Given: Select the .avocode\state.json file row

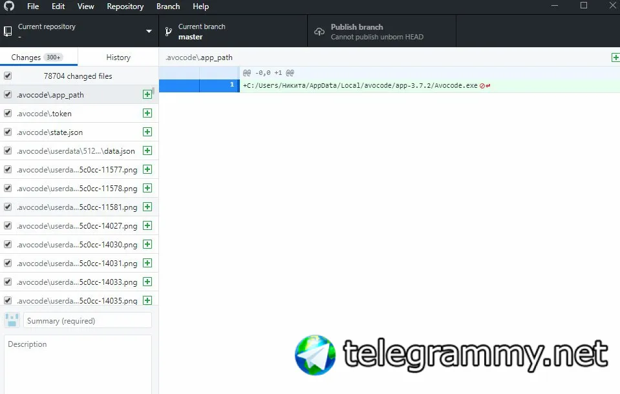Looking at the screenshot, I should [x=79, y=132].
